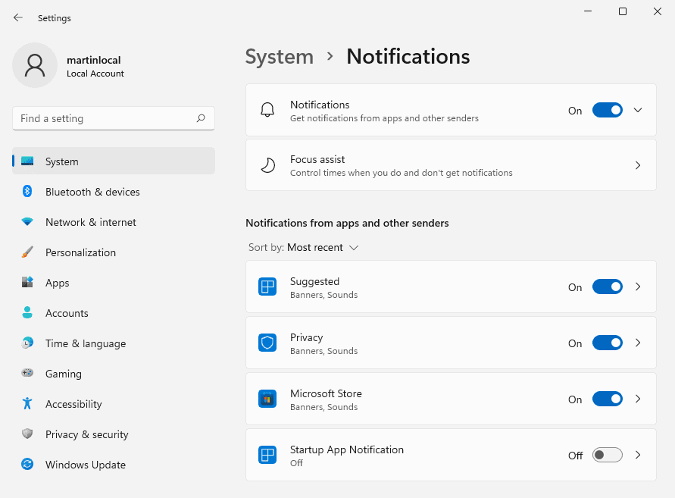
Task: Click the Notifications bell icon
Action: tap(267, 110)
